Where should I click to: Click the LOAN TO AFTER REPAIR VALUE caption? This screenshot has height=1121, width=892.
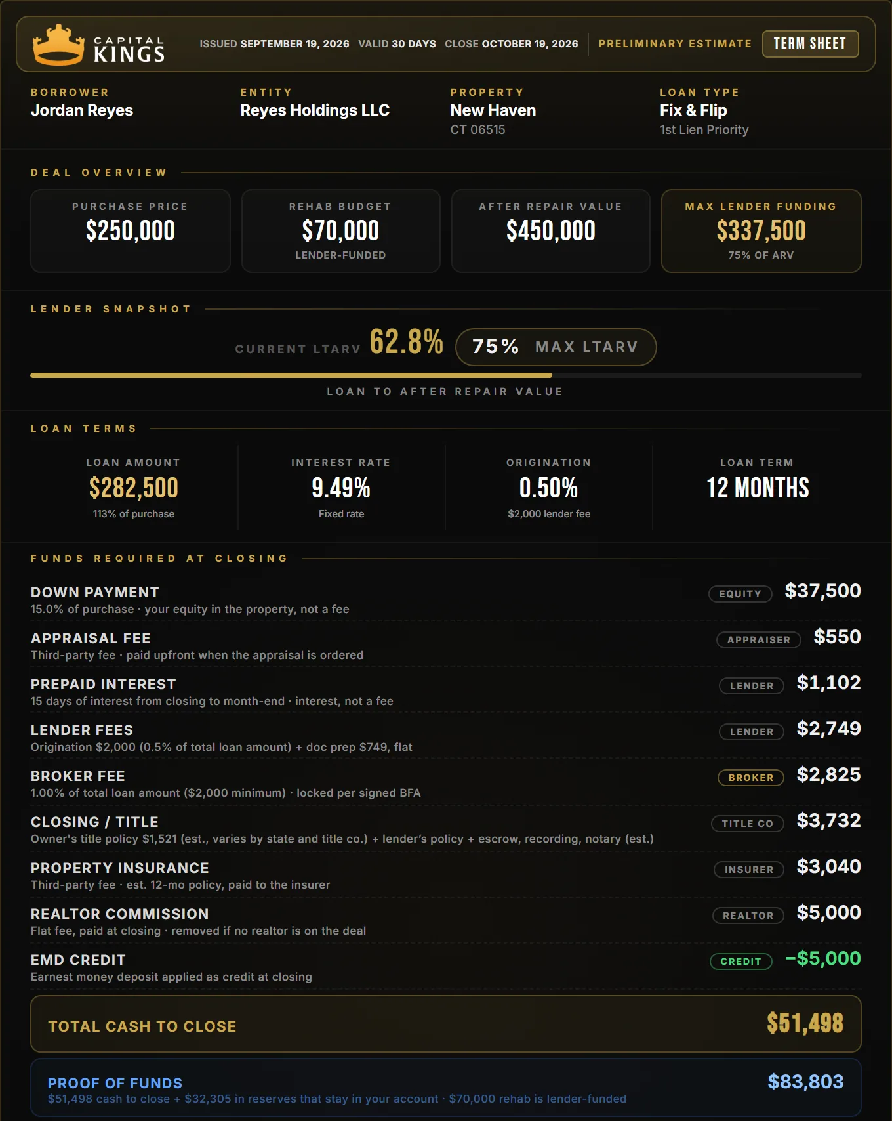click(x=445, y=392)
